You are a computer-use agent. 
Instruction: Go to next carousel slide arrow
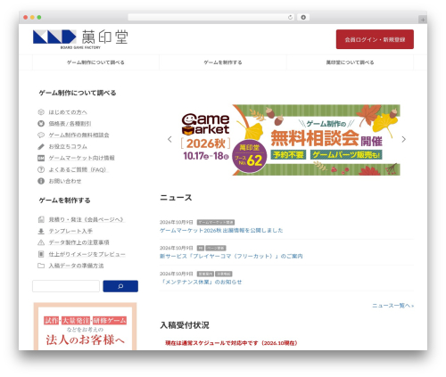coord(403,139)
